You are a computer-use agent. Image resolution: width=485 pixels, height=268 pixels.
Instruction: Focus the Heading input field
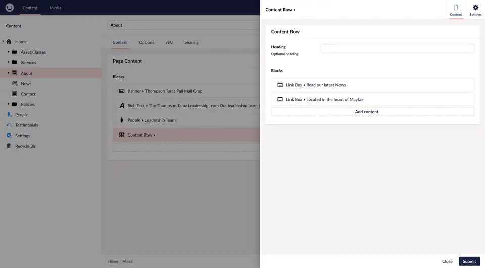[x=398, y=48]
